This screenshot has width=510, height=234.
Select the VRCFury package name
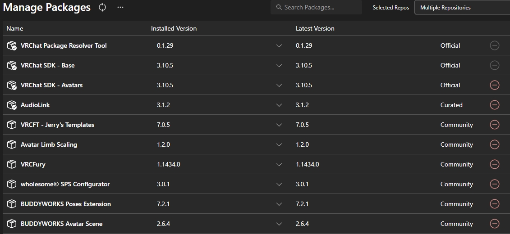[x=33, y=165]
